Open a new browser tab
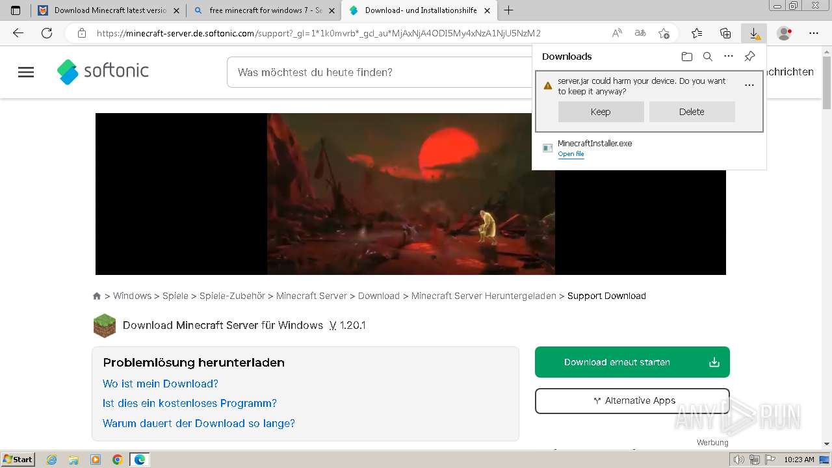The height and width of the screenshot is (468, 832). pyautogui.click(x=509, y=10)
